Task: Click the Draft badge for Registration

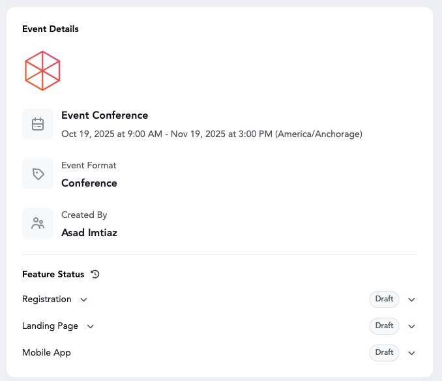Action: click(x=384, y=299)
